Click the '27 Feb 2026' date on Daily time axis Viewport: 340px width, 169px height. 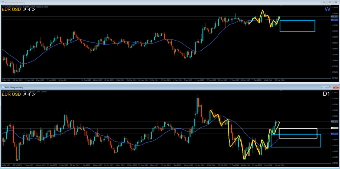click(234, 165)
